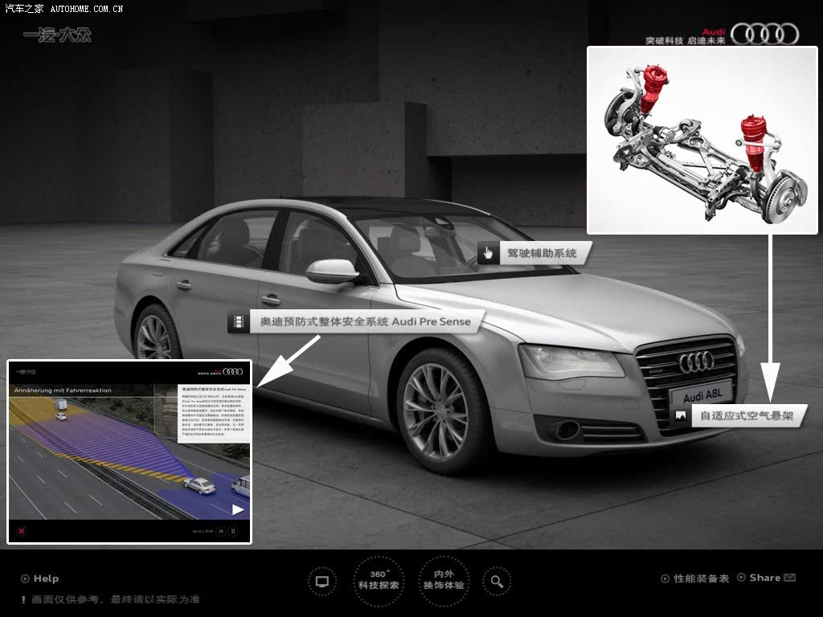This screenshot has width=823, height=617.
Task: Click the 突破科技 启迪未来 slogan text
Action: tap(685, 40)
